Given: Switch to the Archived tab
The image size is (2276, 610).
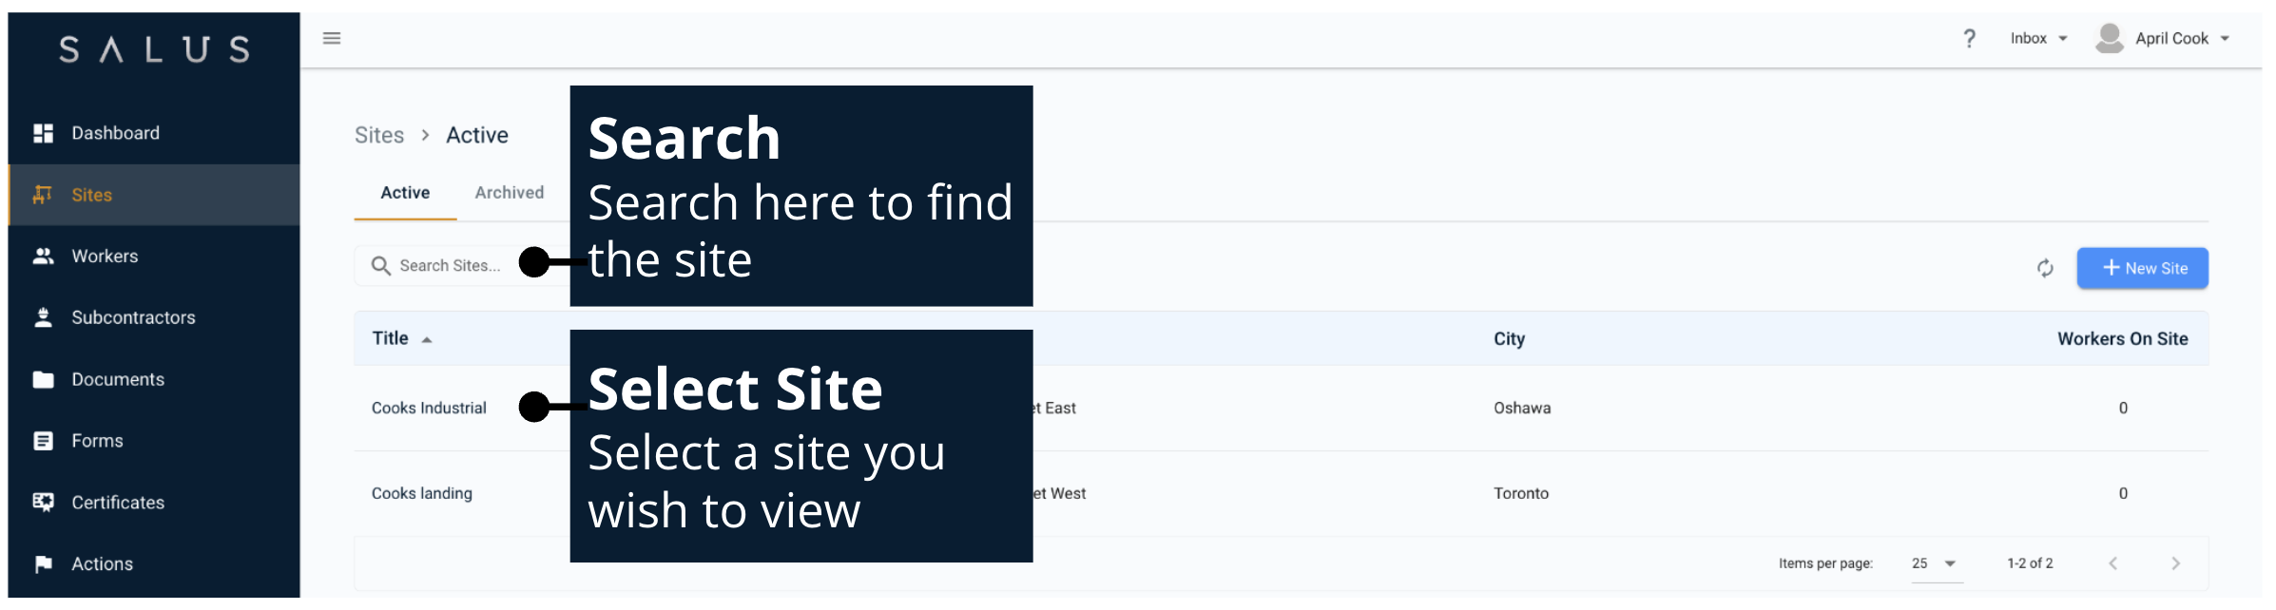Looking at the screenshot, I should coord(509,192).
